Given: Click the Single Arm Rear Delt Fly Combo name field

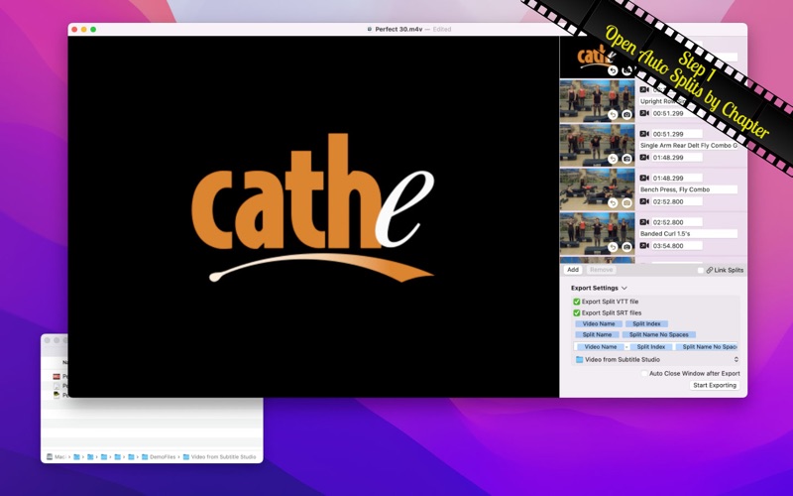Looking at the screenshot, I should pyautogui.click(x=688, y=146).
